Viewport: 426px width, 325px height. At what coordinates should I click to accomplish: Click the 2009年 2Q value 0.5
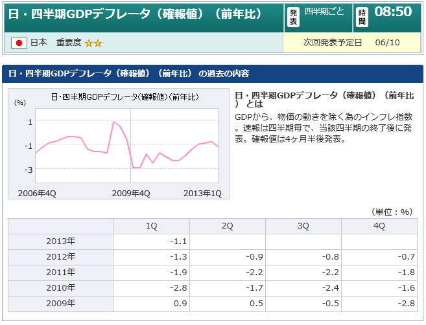click(257, 303)
